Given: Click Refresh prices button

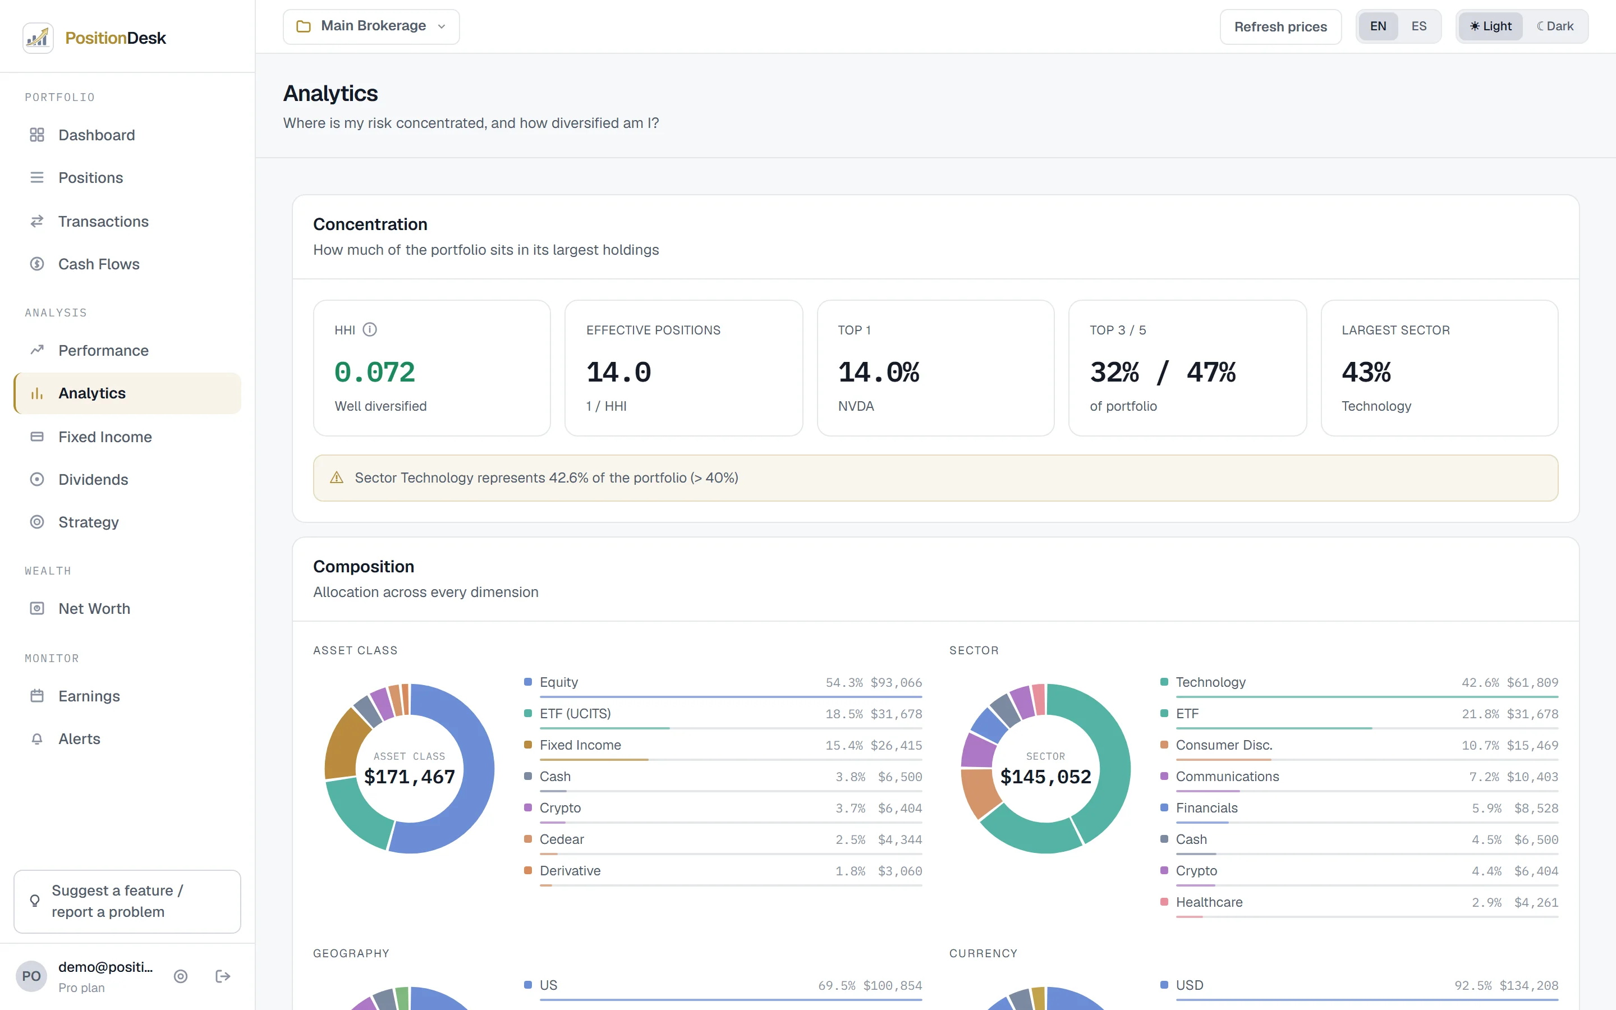Looking at the screenshot, I should (1280, 27).
